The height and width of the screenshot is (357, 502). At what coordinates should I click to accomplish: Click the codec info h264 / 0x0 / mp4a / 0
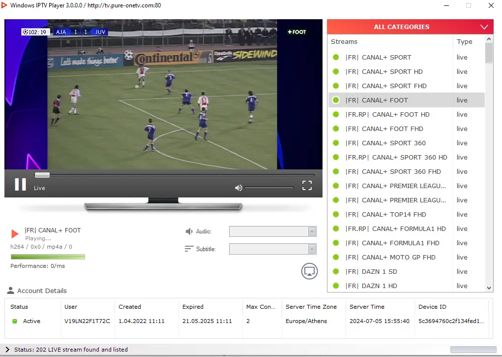(41, 247)
